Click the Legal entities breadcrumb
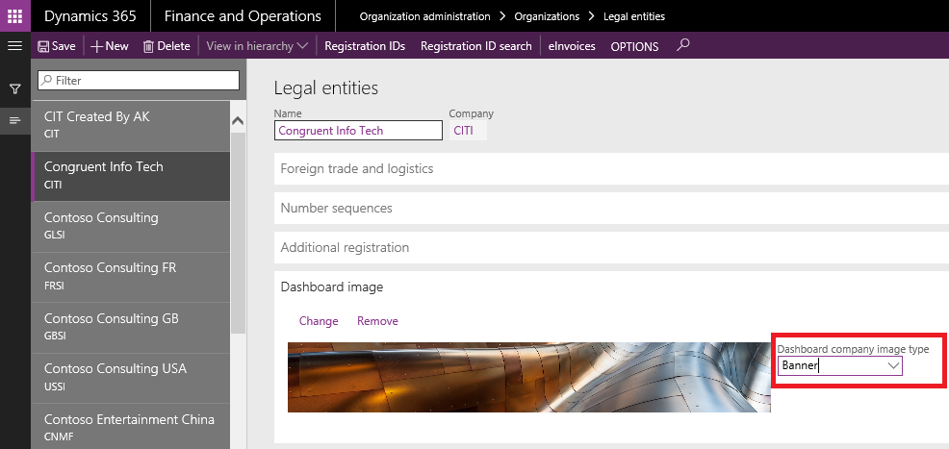 coord(633,16)
